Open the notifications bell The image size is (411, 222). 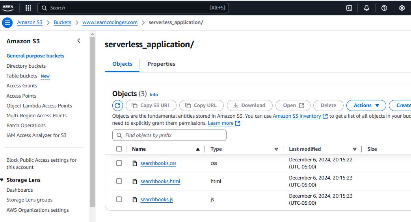pyautogui.click(x=366, y=8)
